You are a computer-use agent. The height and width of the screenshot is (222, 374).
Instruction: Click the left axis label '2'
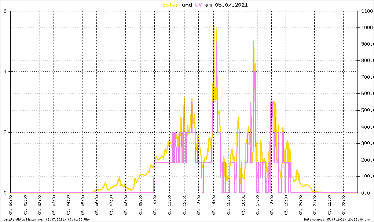click(5, 133)
